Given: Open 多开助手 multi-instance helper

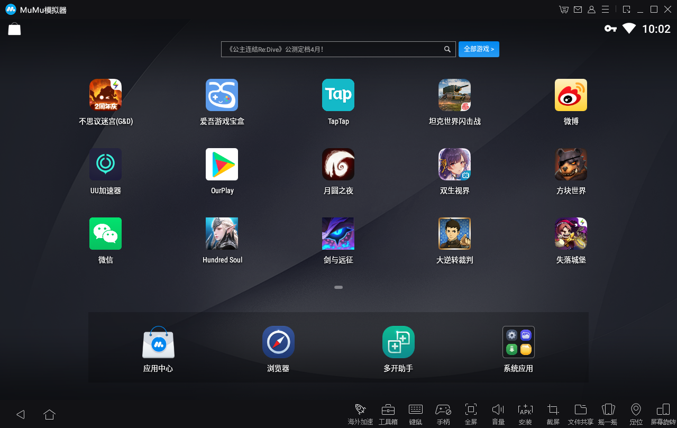Looking at the screenshot, I should (x=398, y=342).
